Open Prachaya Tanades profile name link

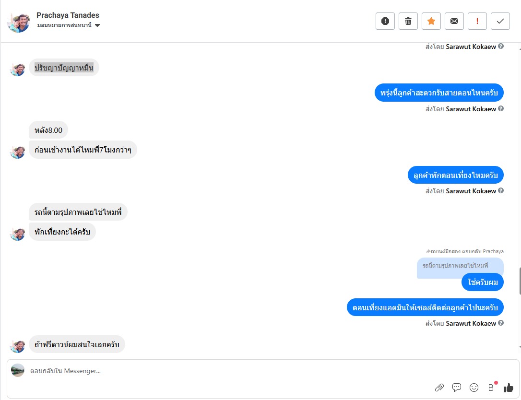coord(68,15)
